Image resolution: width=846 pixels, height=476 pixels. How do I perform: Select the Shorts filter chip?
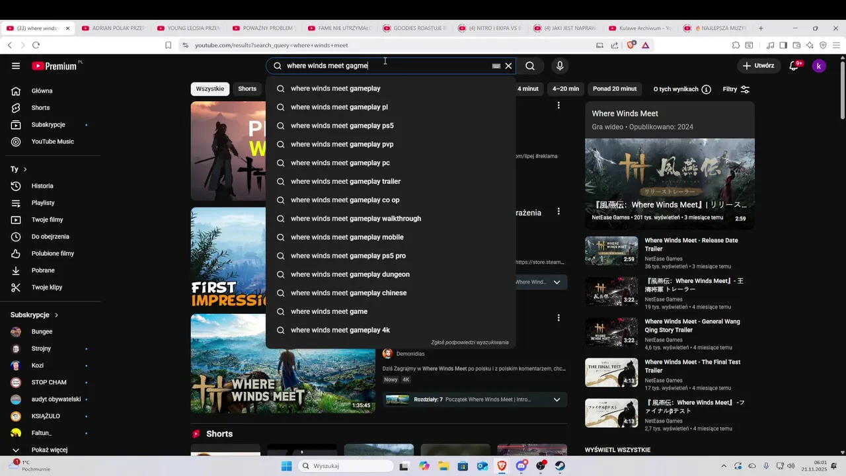pos(247,89)
